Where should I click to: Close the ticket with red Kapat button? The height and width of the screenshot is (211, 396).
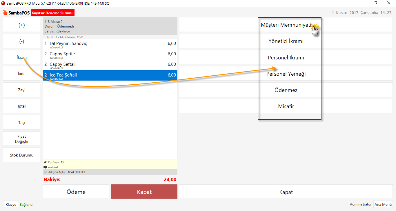pyautogui.click(x=144, y=192)
